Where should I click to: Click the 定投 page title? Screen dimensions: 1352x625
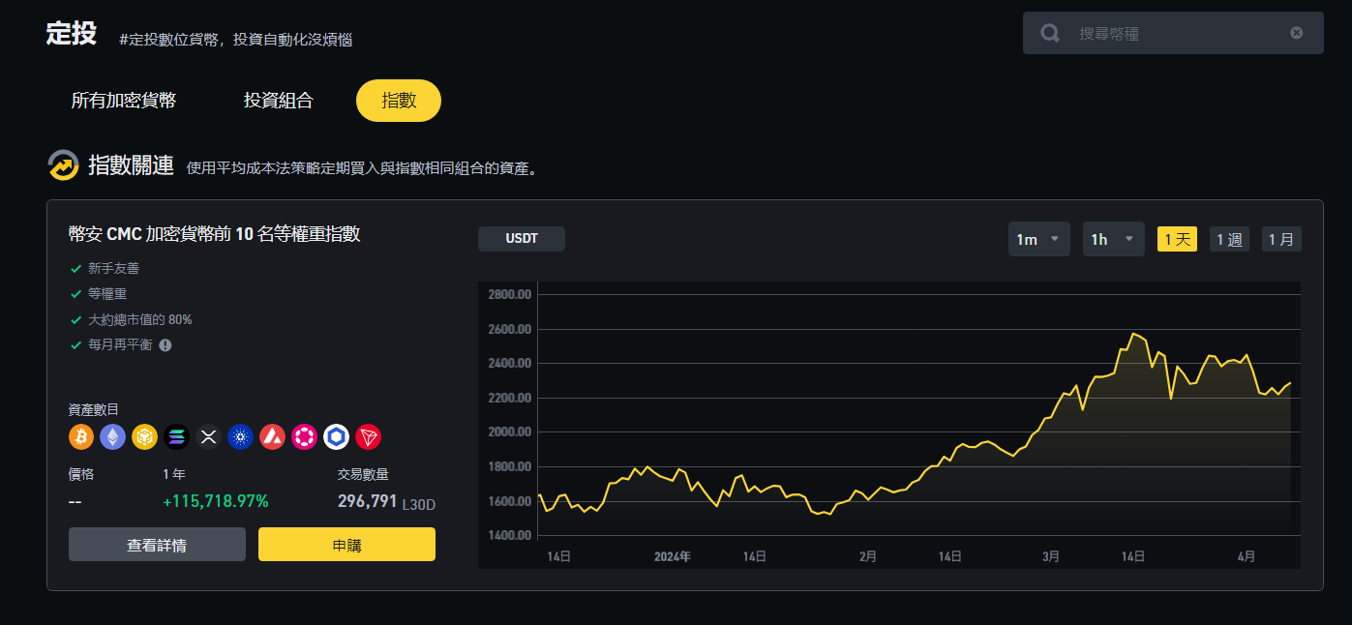click(x=72, y=33)
